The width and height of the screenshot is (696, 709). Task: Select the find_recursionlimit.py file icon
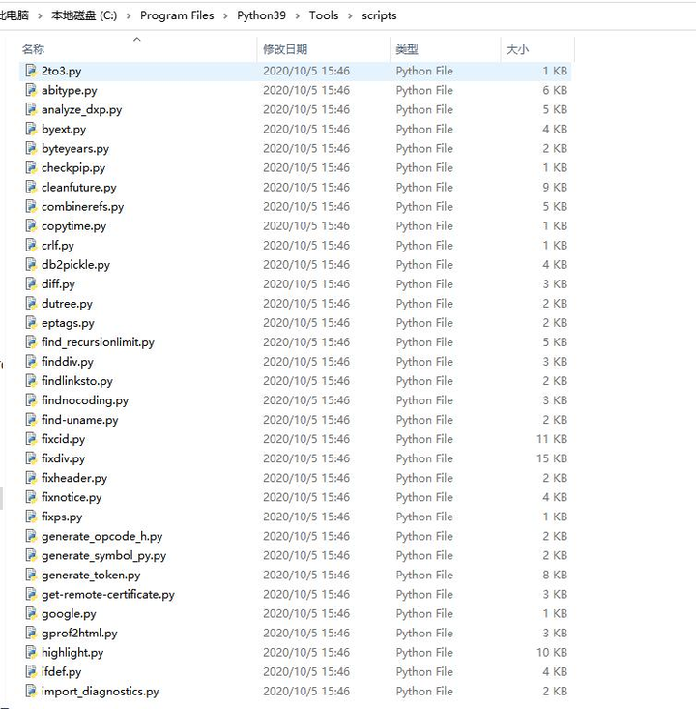pos(31,342)
